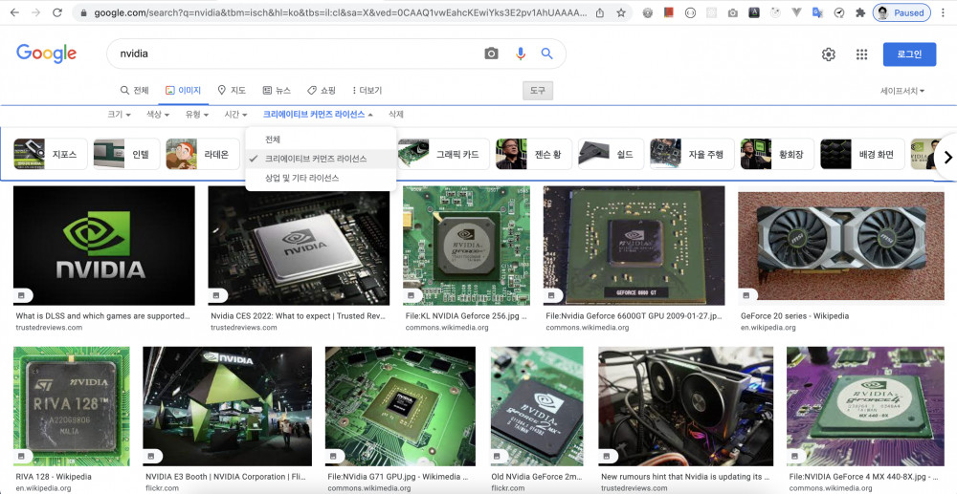Click the 지포스 suggestion chip

coord(51,154)
